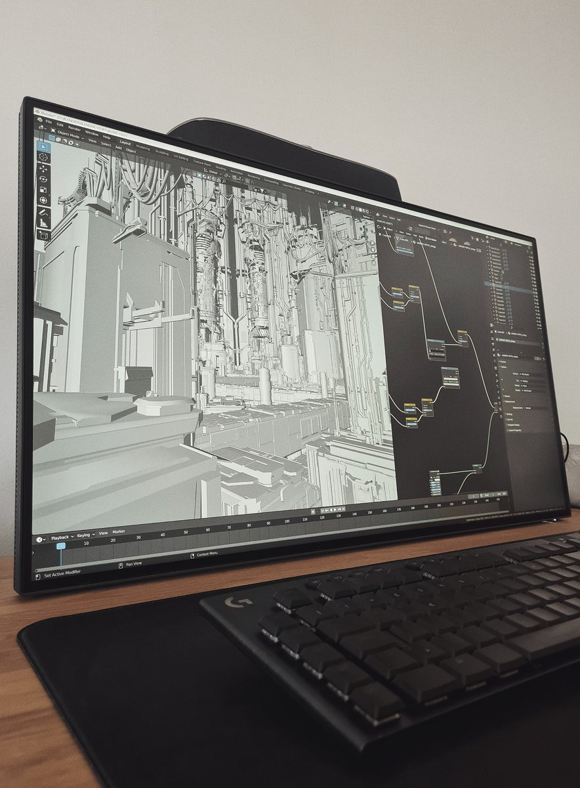This screenshot has height=788, width=580.
Task: Expand the Line Art panel
Action: (510, 420)
